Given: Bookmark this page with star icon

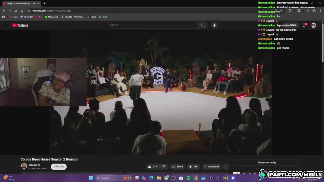Looking at the screenshot, I should [281, 11].
